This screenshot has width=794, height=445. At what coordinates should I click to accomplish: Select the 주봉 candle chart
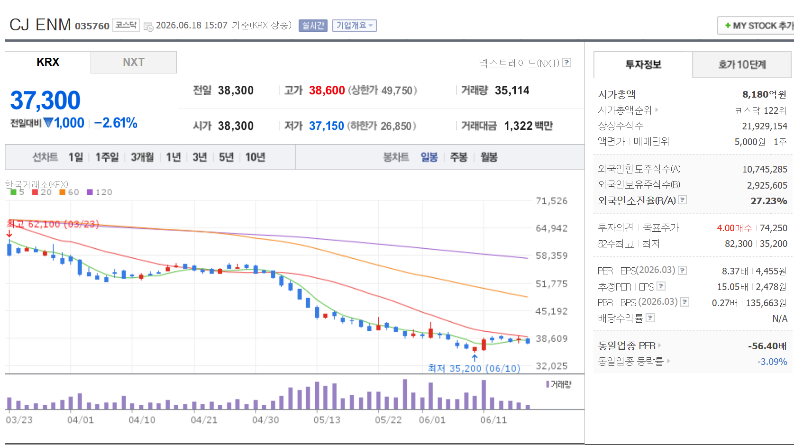tap(459, 157)
